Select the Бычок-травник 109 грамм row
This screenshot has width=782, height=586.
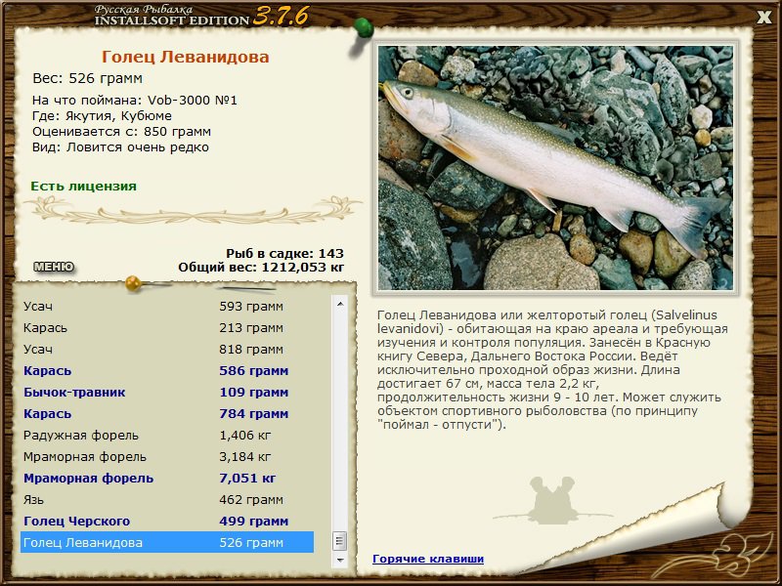tap(167, 393)
